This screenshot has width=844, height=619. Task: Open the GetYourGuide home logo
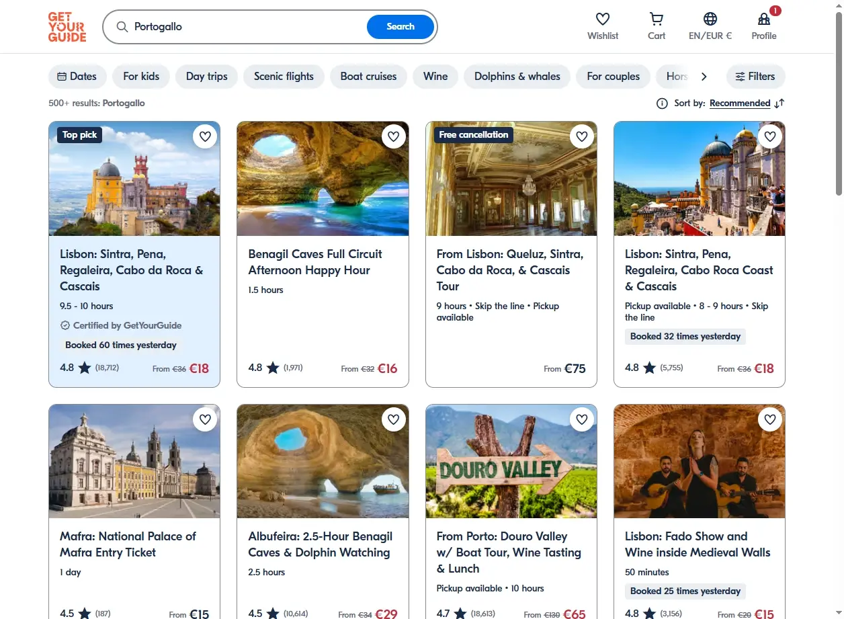coord(67,27)
